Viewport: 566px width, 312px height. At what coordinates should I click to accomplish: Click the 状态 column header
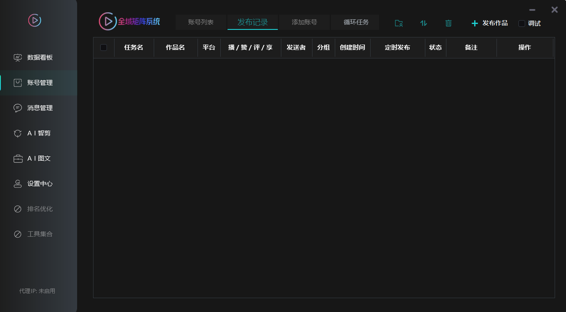pos(435,48)
